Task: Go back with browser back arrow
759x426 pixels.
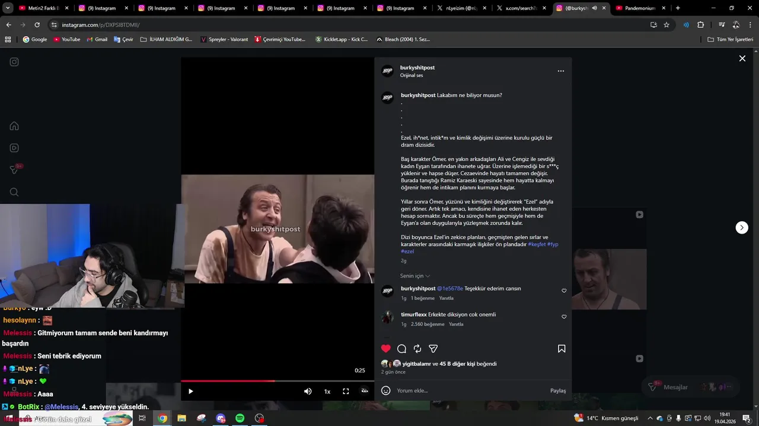Action: click(8, 25)
